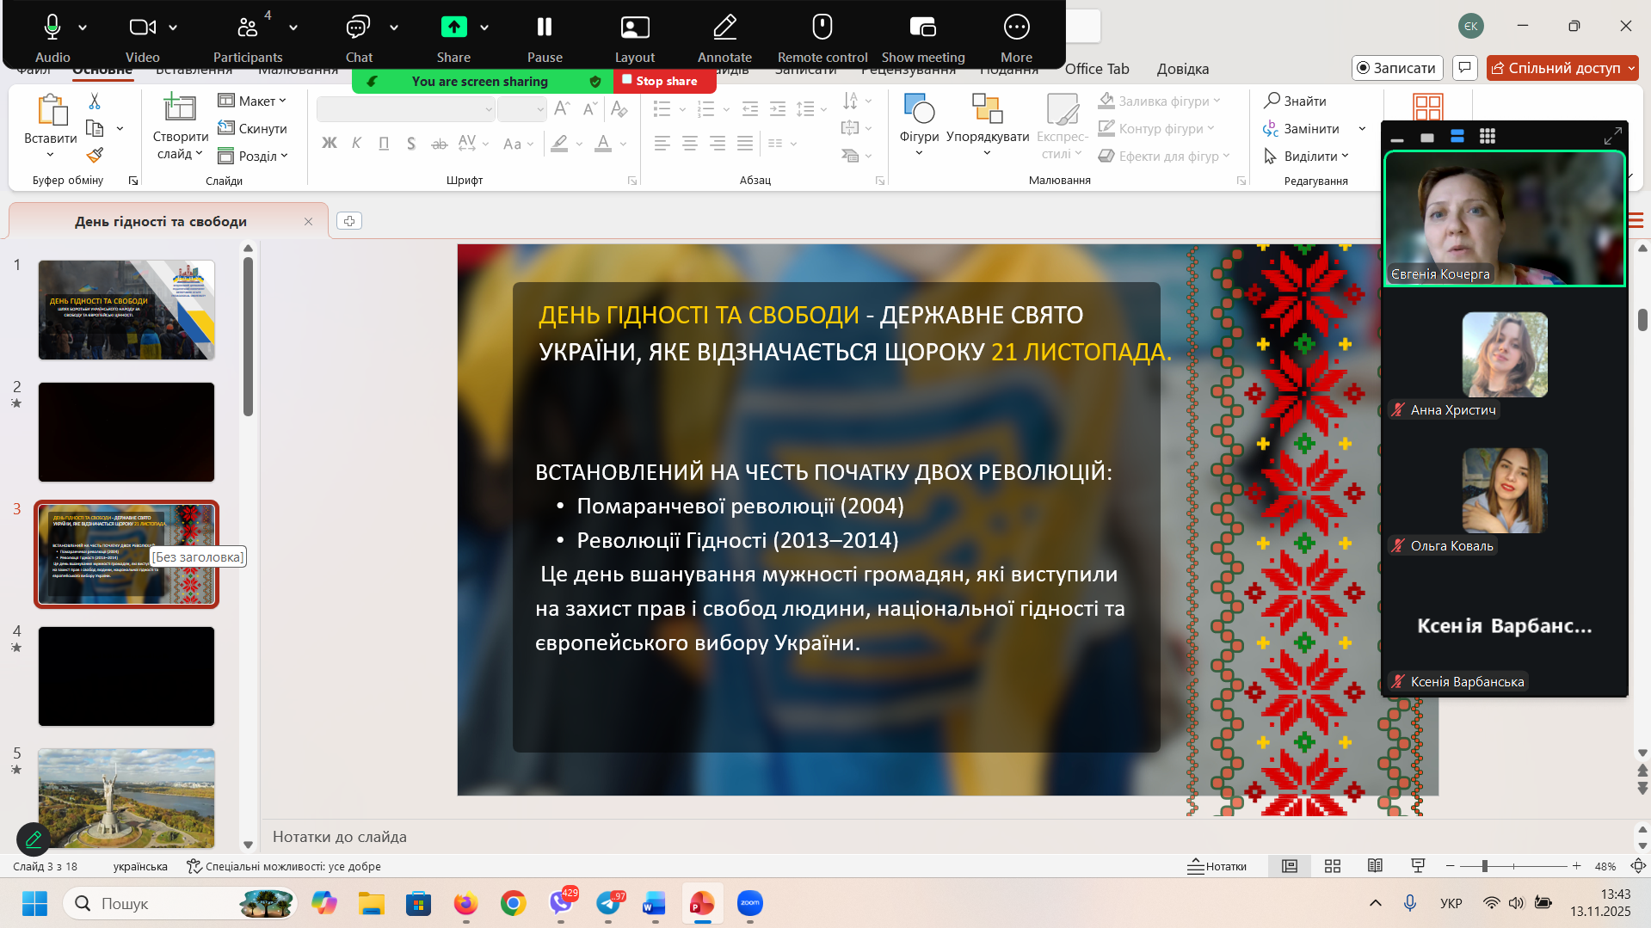
Task: Open the Фігури shapes gallery
Action: [919, 120]
